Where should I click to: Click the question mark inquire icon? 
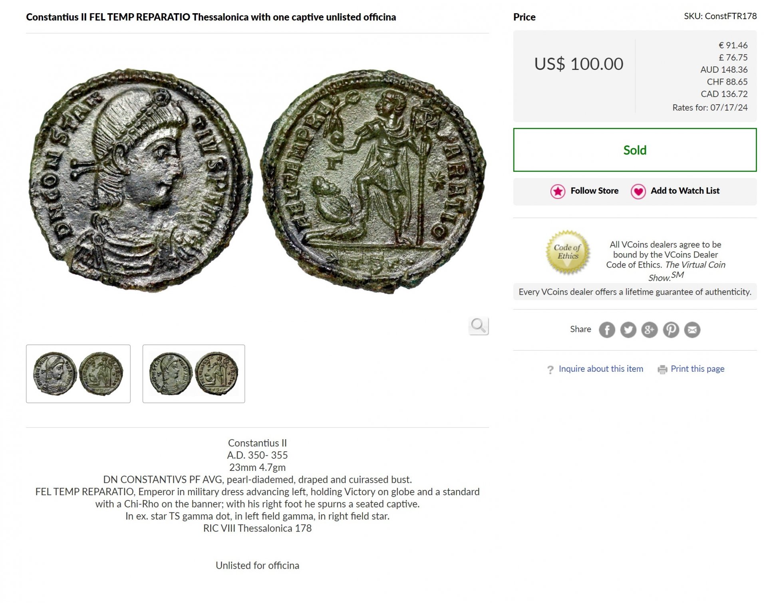point(550,370)
